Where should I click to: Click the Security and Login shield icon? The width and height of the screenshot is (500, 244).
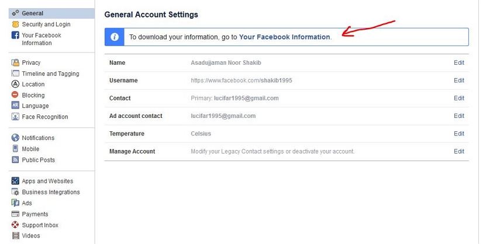coord(15,24)
